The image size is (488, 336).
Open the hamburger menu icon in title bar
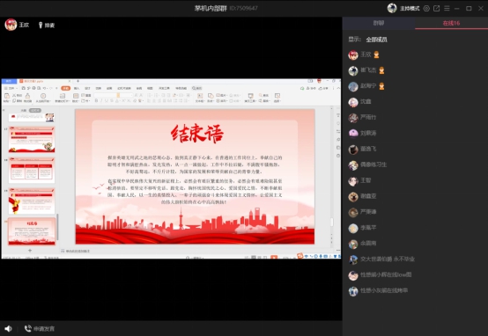(x=447, y=9)
